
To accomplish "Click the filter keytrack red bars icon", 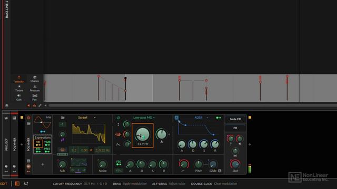I will (118, 134).
